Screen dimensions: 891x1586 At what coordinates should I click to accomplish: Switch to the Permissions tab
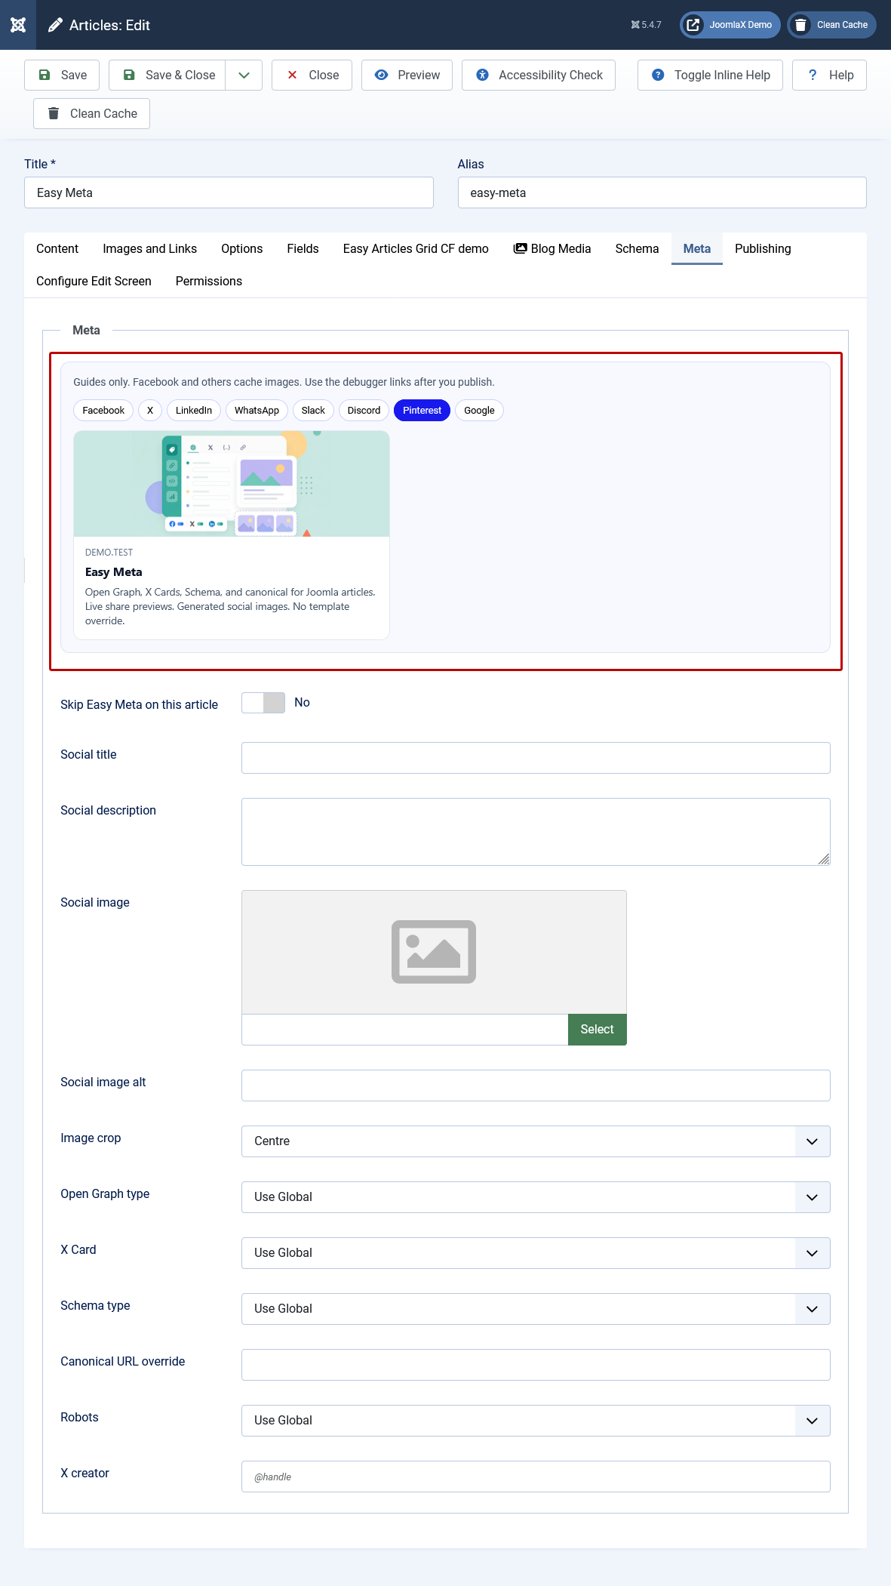point(209,282)
